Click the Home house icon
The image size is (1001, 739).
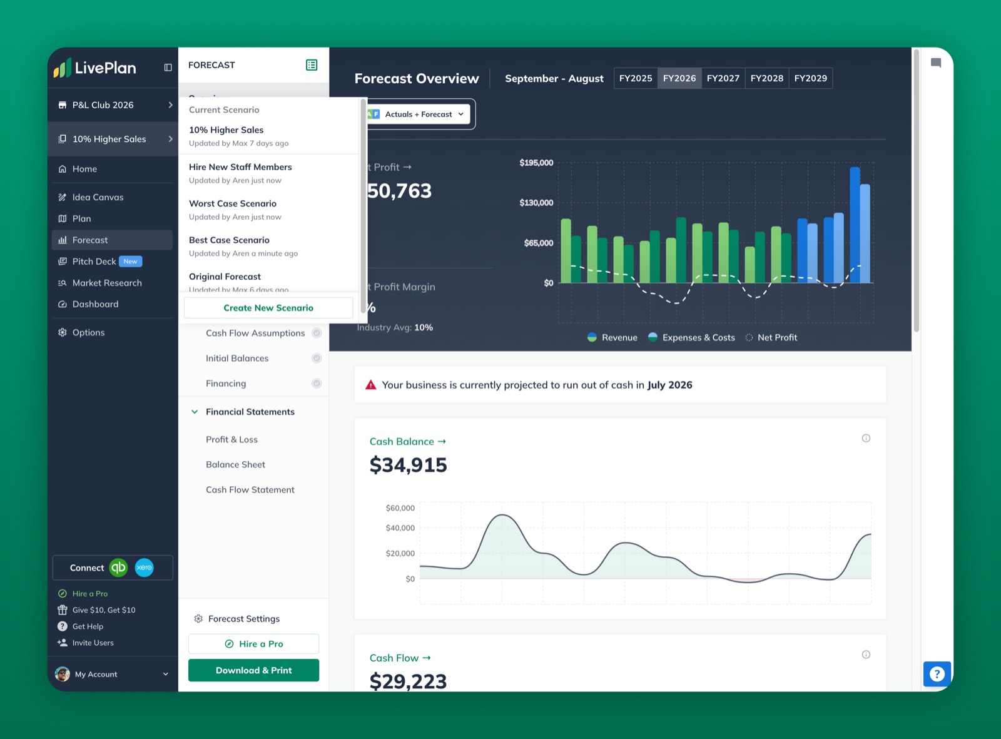click(63, 169)
